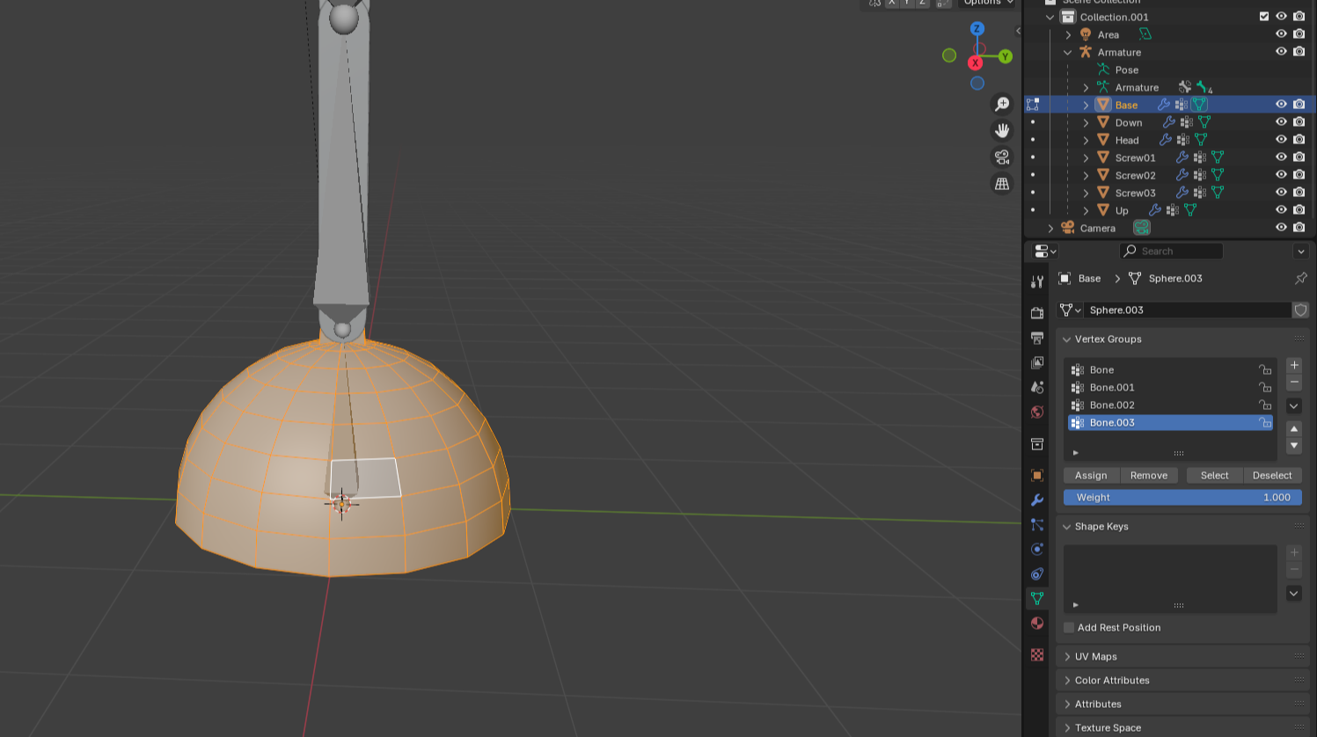Image resolution: width=1317 pixels, height=737 pixels.
Task: Open the Physics properties tab
Action: click(x=1037, y=549)
